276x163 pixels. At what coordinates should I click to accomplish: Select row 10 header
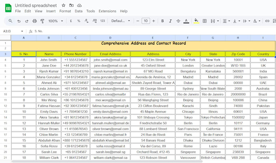click(5, 94)
